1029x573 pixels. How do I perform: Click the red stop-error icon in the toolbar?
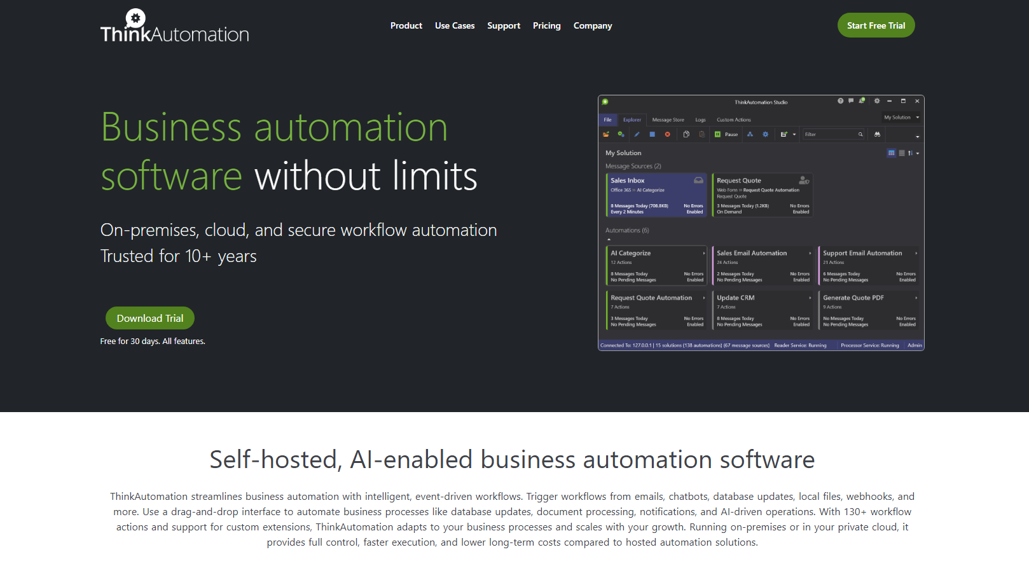(667, 135)
